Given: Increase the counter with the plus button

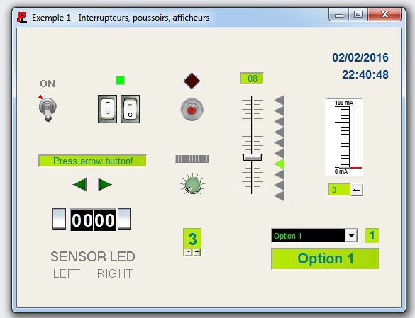Looking at the screenshot, I should [197, 252].
